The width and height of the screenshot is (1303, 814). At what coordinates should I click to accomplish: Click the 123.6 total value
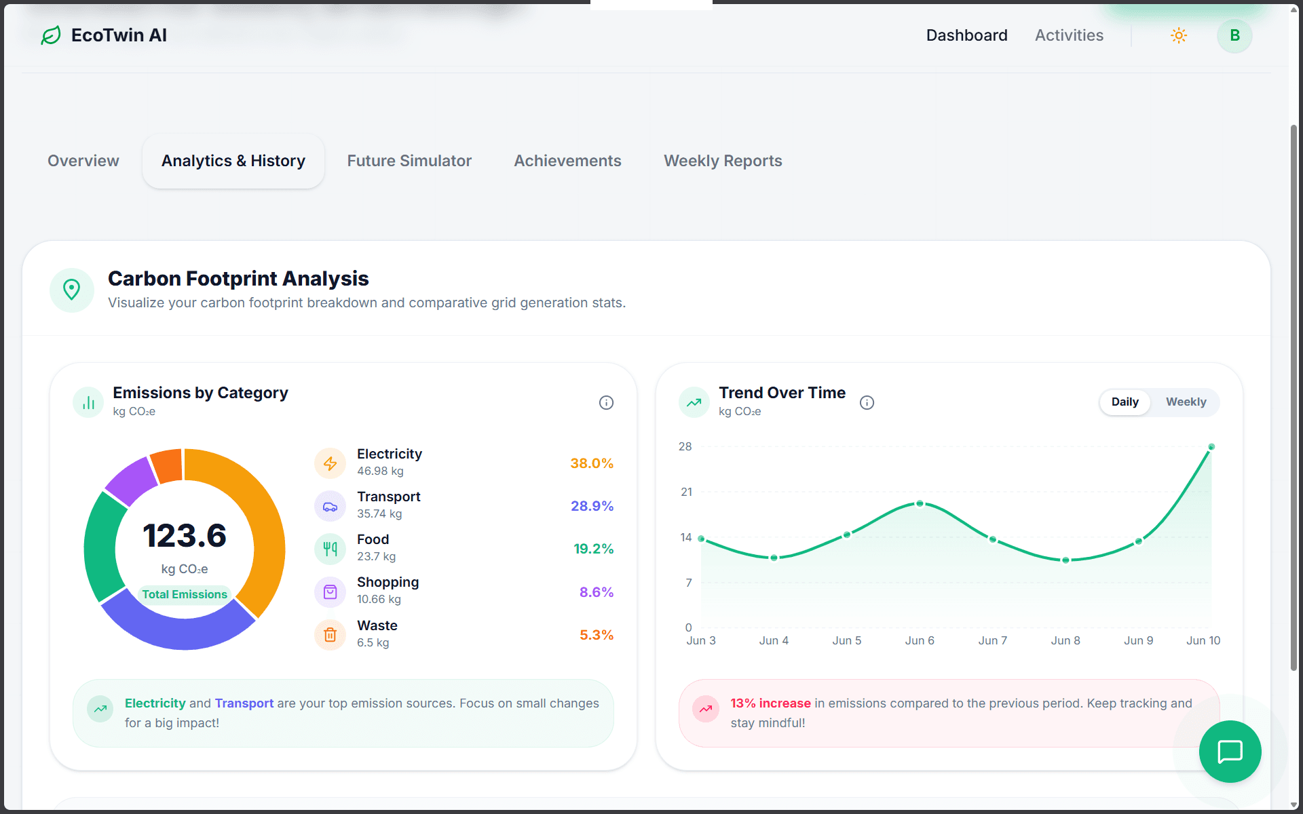pos(185,536)
